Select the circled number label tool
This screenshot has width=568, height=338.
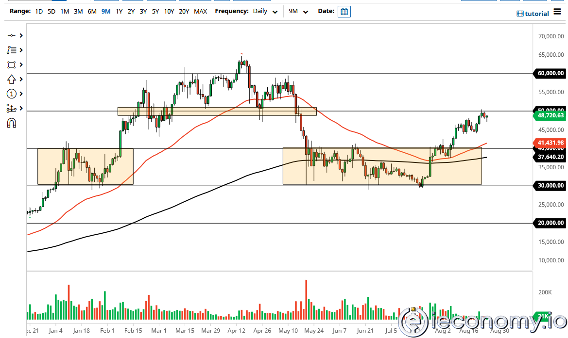pyautogui.click(x=11, y=94)
